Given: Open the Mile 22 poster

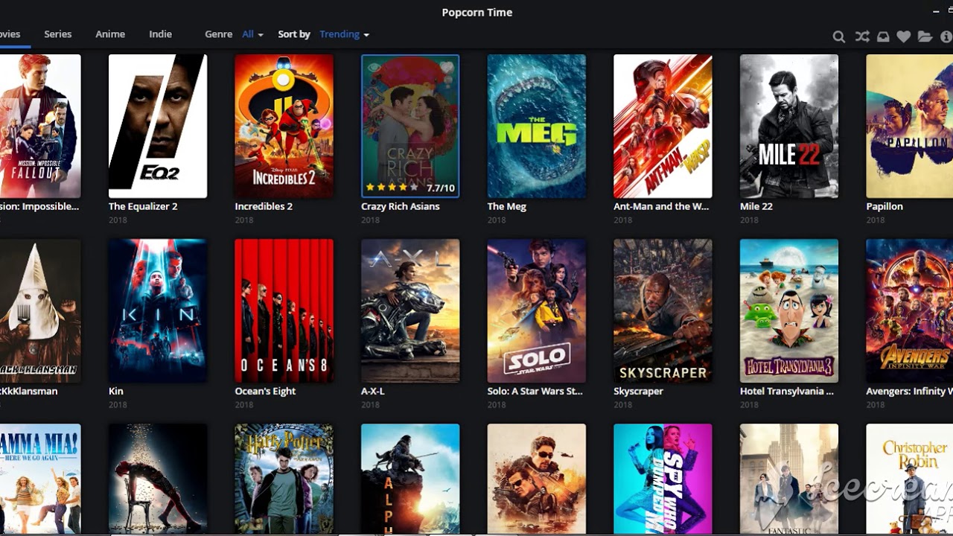Looking at the screenshot, I should pyautogui.click(x=789, y=127).
